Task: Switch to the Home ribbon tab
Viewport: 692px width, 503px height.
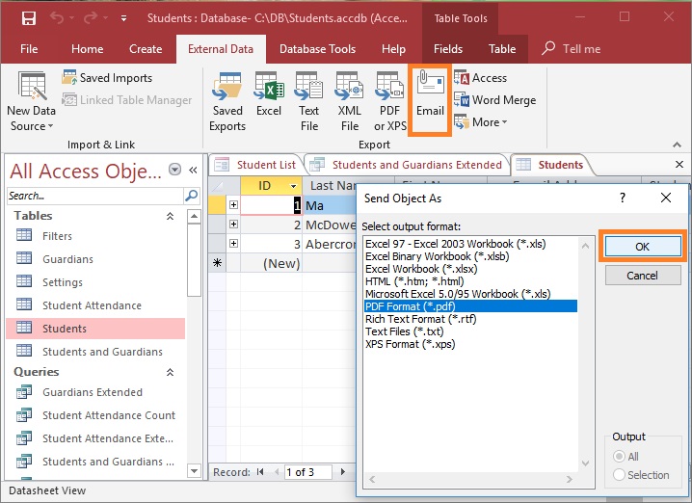Action: [88, 48]
